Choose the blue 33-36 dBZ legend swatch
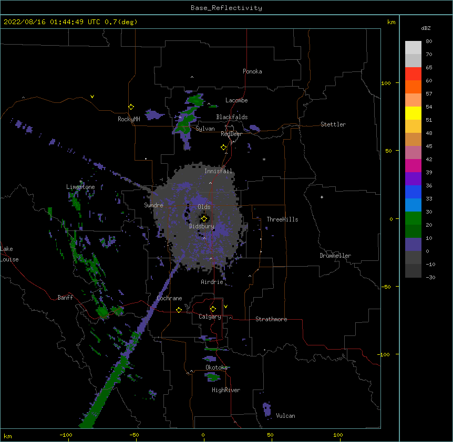Image resolution: width=453 pixels, height=442 pixels. (413, 192)
